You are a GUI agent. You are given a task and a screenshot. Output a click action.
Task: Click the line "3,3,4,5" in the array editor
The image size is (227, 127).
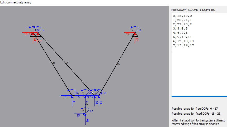[180, 29]
